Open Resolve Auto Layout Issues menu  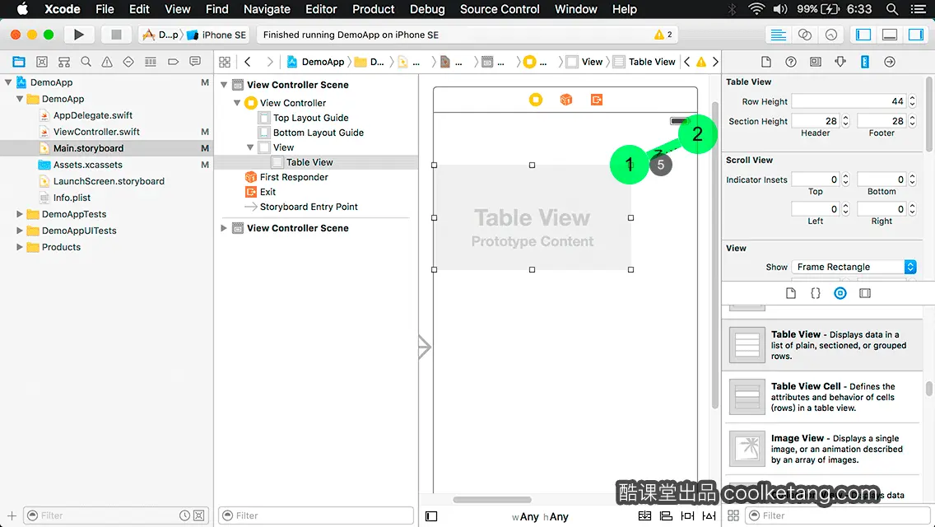709,515
